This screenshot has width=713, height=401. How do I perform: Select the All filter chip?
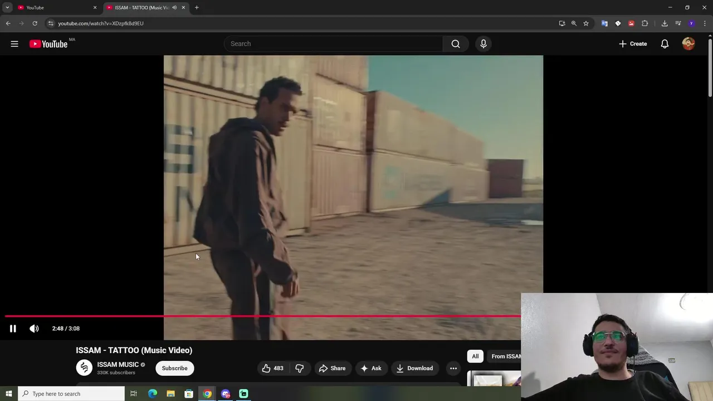point(475,356)
